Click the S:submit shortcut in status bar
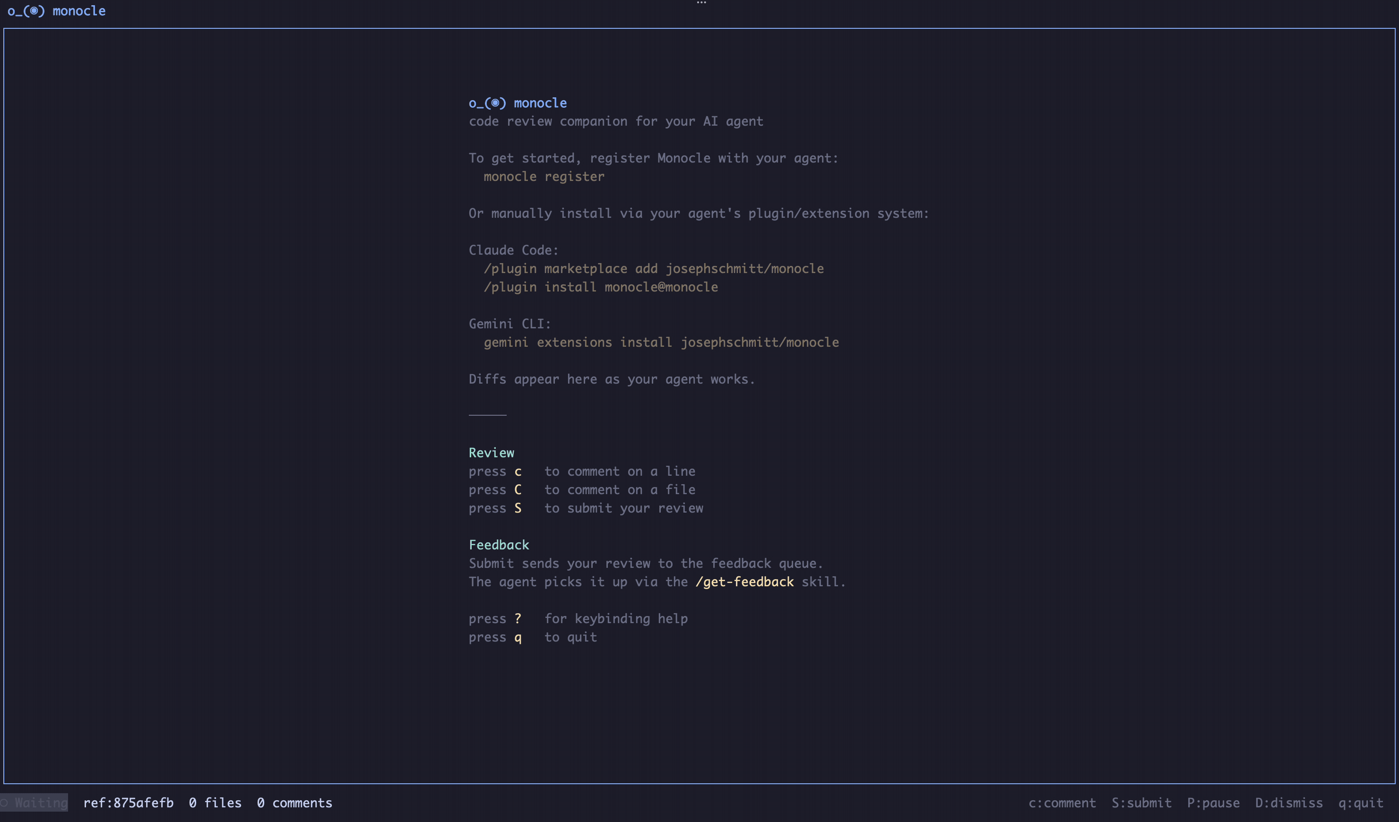 tap(1141, 803)
